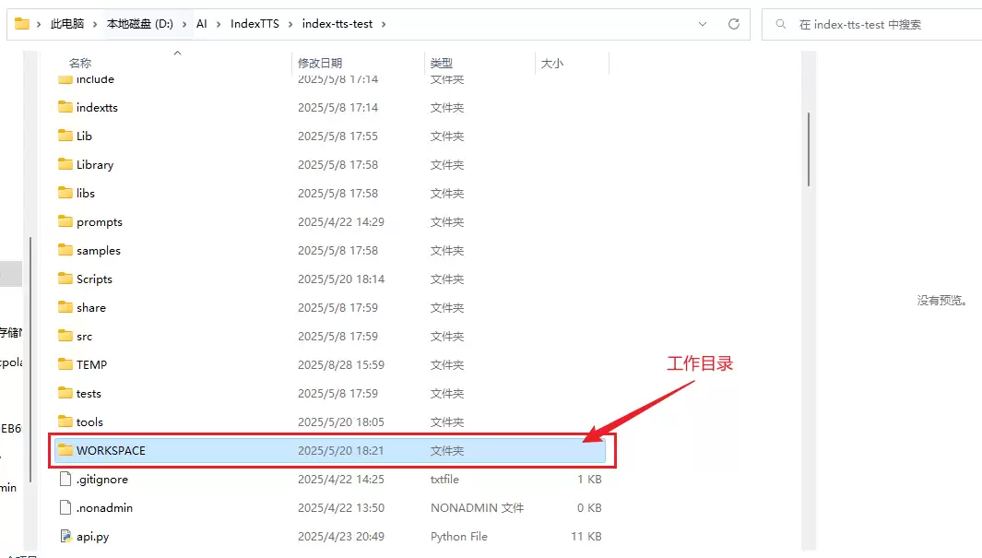The height and width of the screenshot is (558, 982).
Task: Click the file name 'indextts'
Action: click(x=97, y=108)
